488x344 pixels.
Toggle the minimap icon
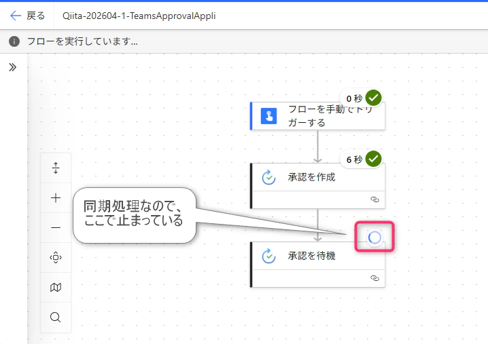click(56, 287)
